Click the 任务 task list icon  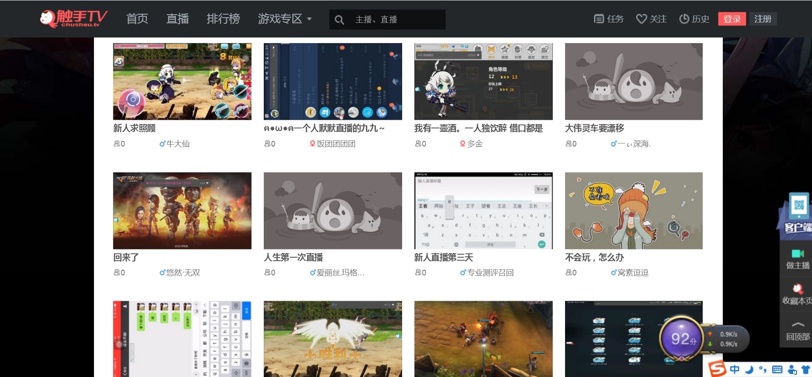[x=599, y=19]
